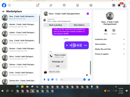
Task: Open the Facebook search magnifier
Action: tap(9, 5)
